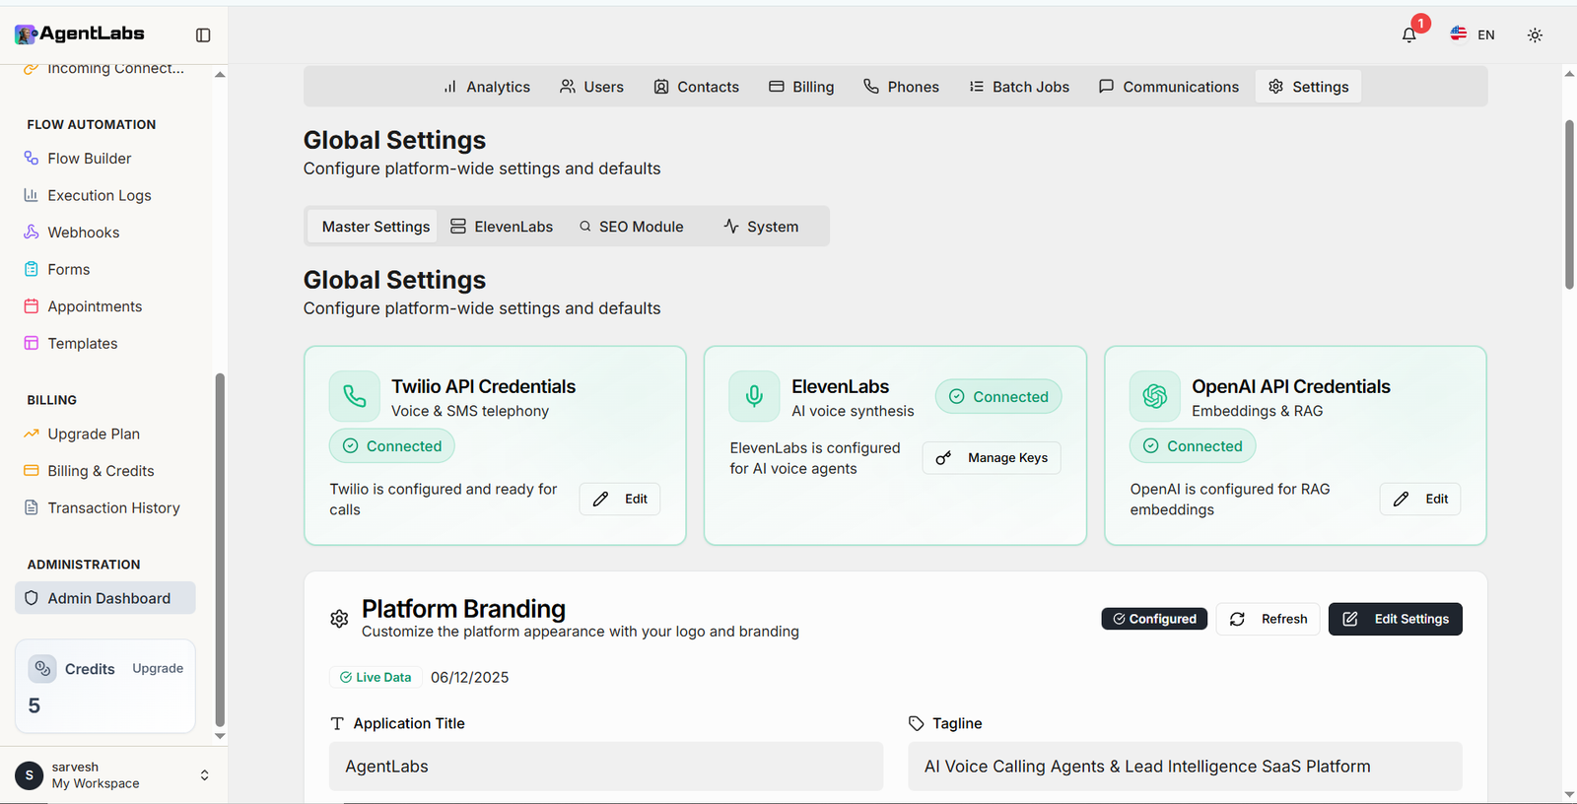Open the Analytics tab
Screen dimensions: 1577x804
pos(487,87)
